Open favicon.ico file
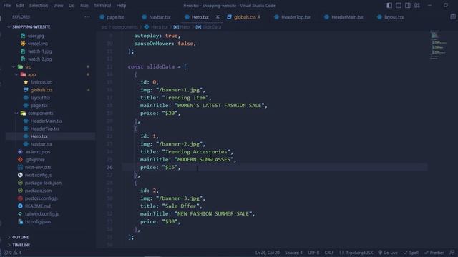 click(x=42, y=82)
